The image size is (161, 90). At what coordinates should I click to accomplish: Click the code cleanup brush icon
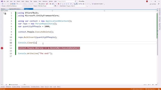25,85
